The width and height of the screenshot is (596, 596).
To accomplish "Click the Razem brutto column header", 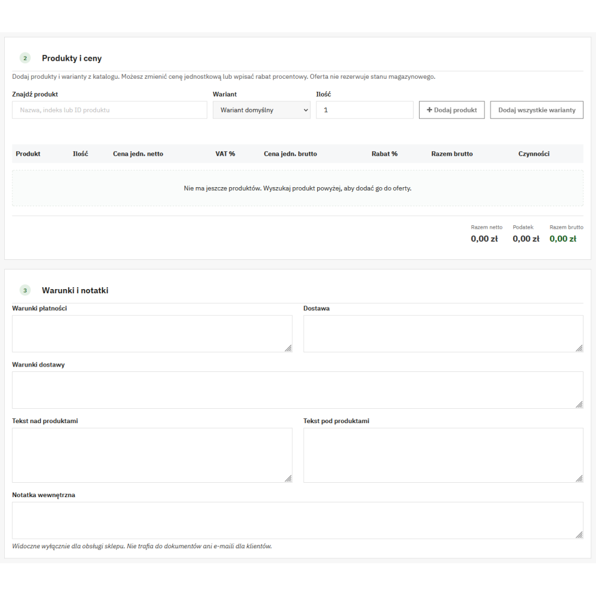I will tap(452, 154).
